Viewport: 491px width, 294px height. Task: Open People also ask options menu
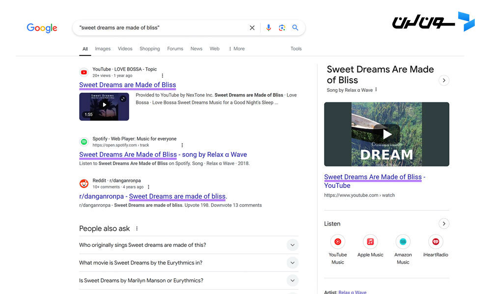tap(137, 229)
